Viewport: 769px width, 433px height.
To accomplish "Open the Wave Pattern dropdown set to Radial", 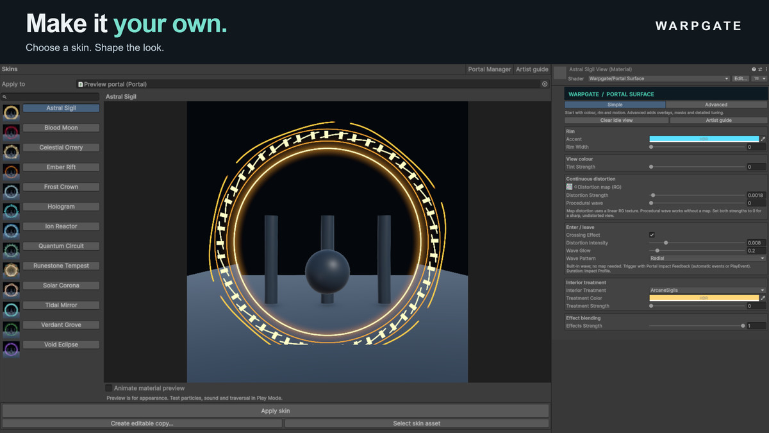I will (707, 259).
